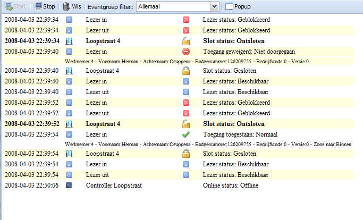Select 'Toegang toegestaan: Normaal' text

coord(240,134)
